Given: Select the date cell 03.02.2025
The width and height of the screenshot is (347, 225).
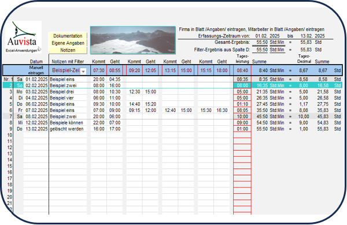Looking at the screenshot, I should 36,92.
